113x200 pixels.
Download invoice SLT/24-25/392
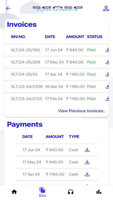tap(107, 50)
